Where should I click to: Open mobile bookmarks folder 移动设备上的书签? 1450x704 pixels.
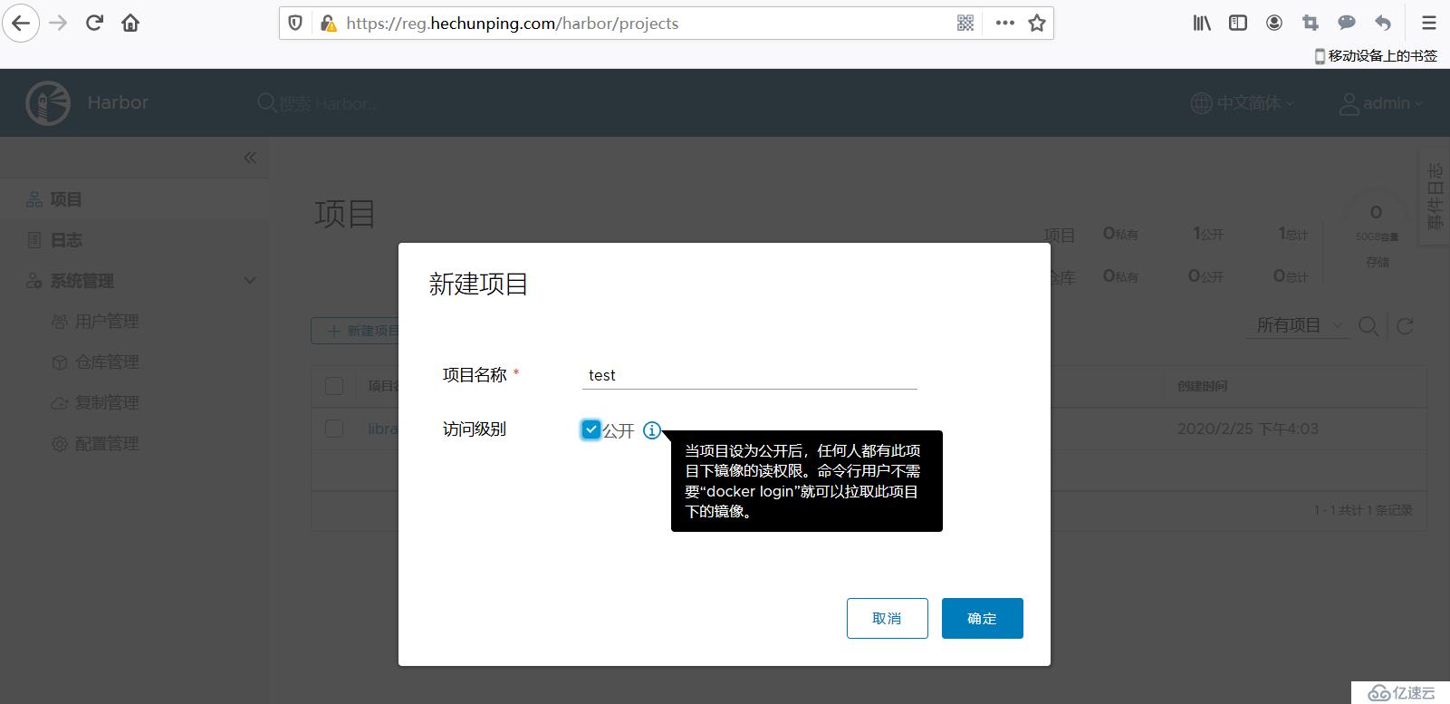(1376, 56)
